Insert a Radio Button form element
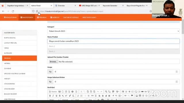 129,92
